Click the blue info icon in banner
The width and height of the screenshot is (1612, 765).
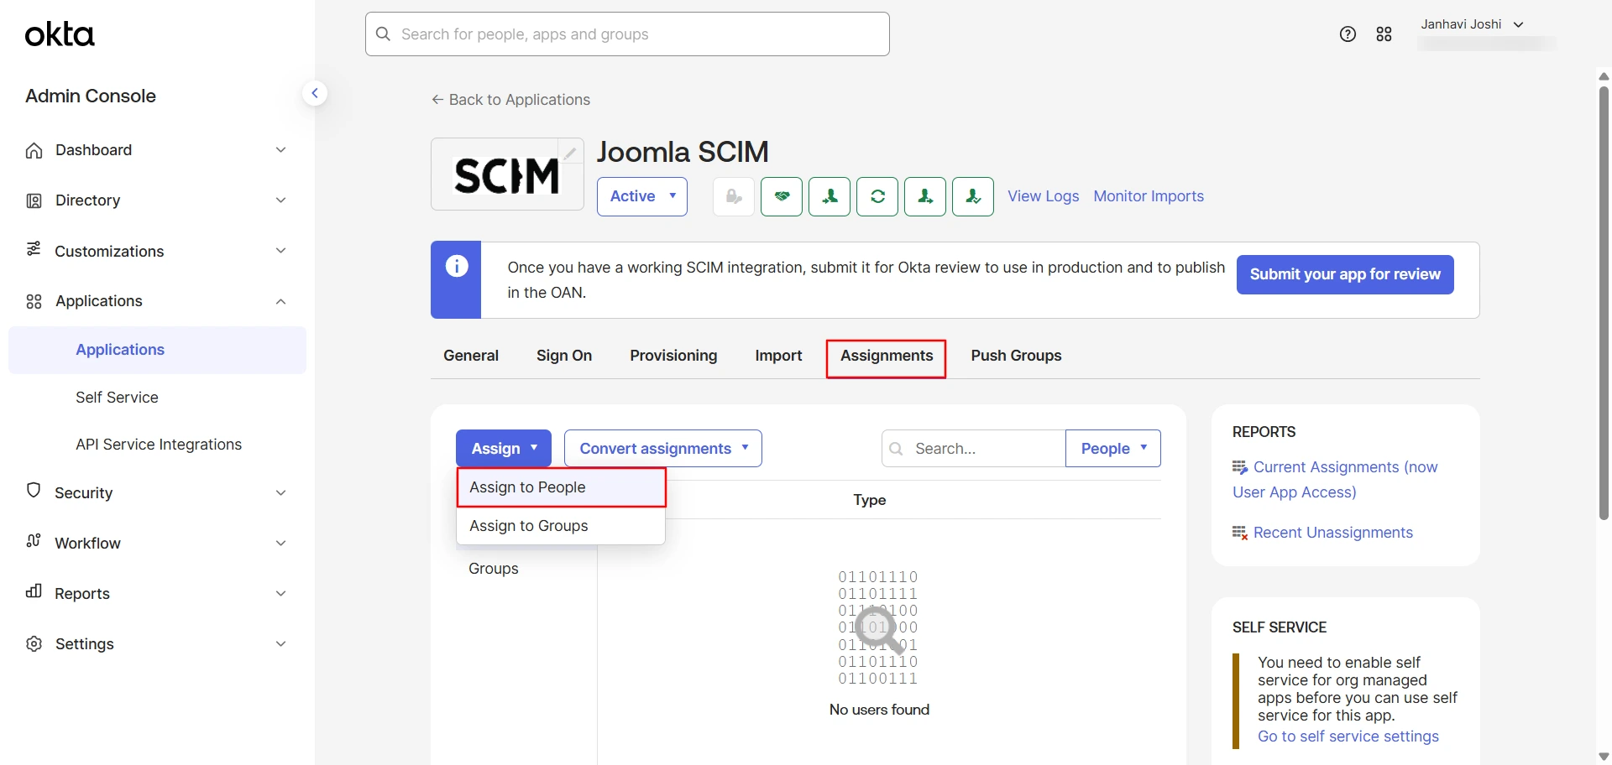pyautogui.click(x=457, y=267)
